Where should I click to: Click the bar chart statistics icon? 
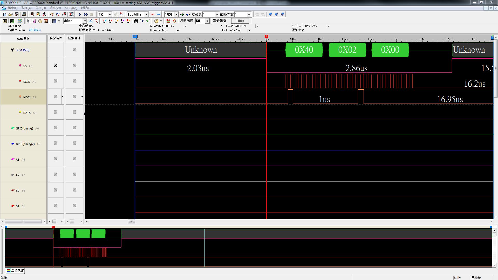(46, 21)
